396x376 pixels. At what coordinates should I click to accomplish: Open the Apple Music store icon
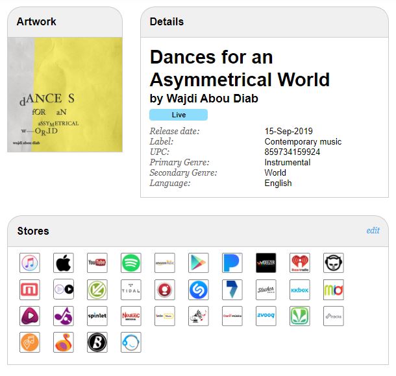(64, 263)
